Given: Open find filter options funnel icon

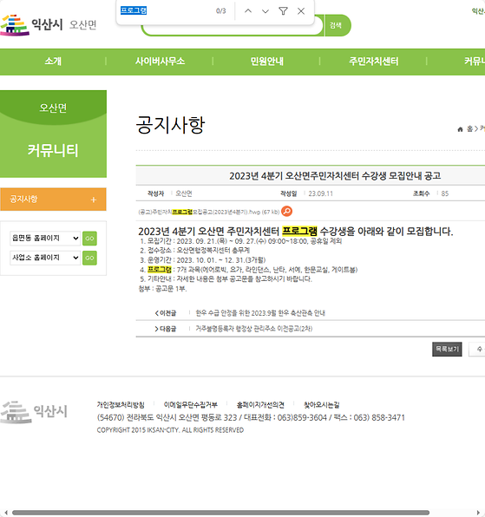Looking at the screenshot, I should (283, 11).
